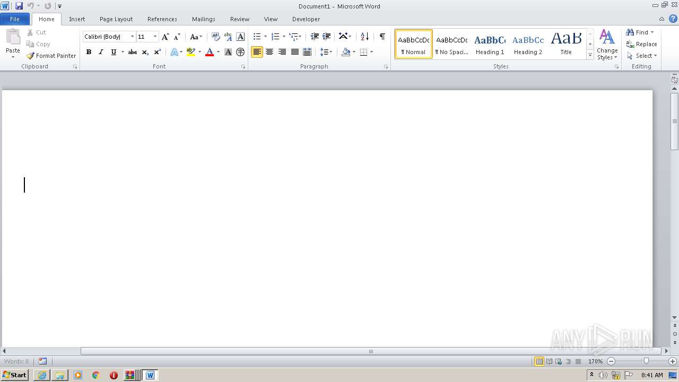Image resolution: width=679 pixels, height=382 pixels.
Task: Open the File tab
Action: click(x=15, y=19)
